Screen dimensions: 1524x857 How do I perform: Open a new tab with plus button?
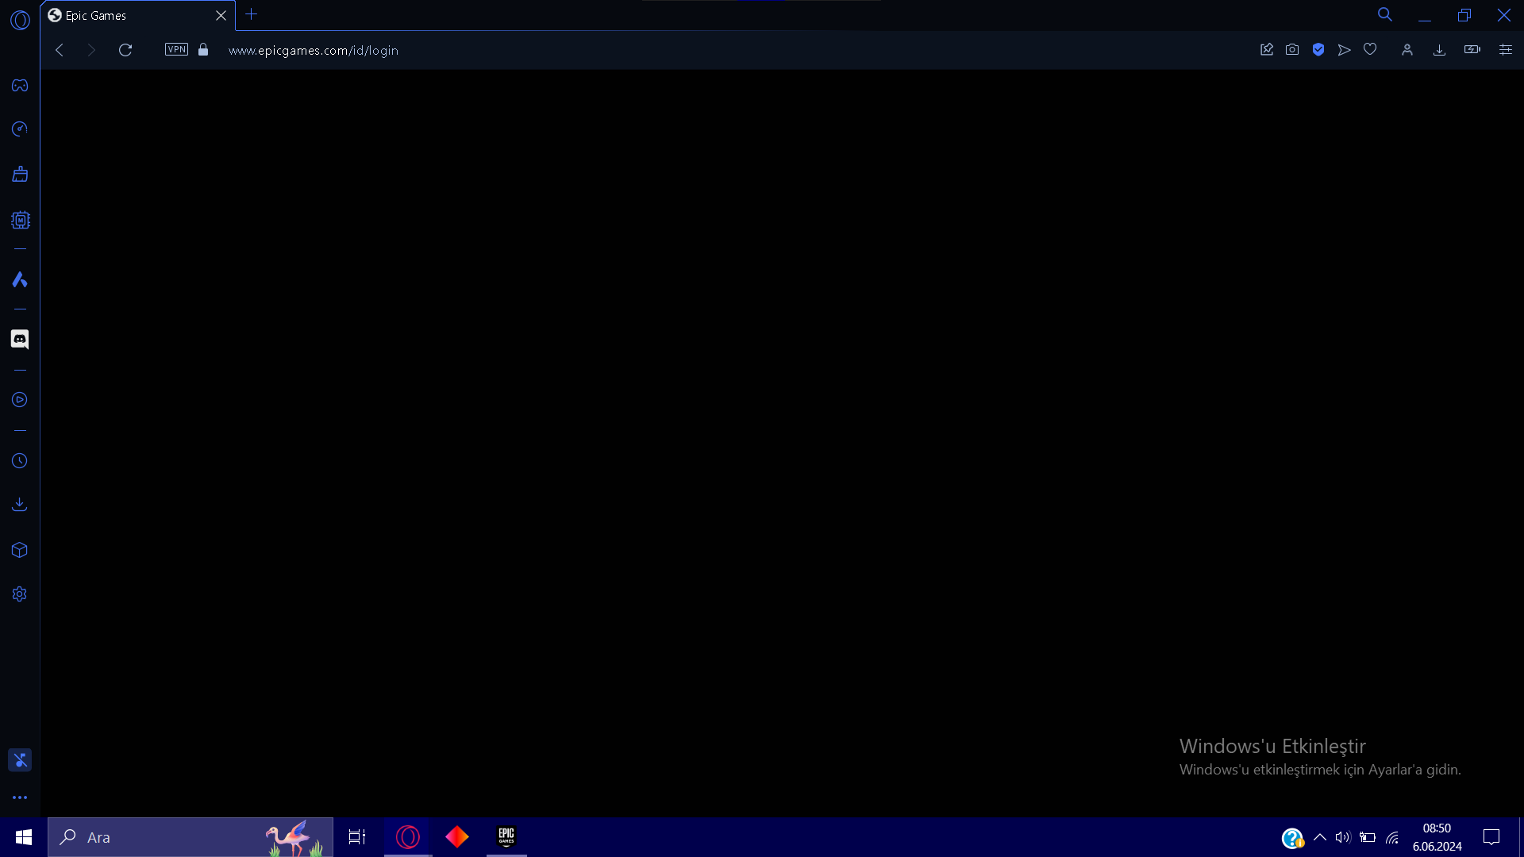click(252, 14)
